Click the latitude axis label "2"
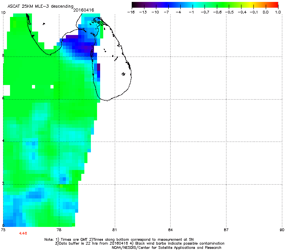The image size is (285, 250). (3, 183)
